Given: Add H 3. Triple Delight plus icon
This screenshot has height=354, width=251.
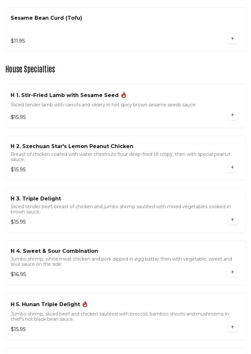Looking at the screenshot, I should (232, 220).
